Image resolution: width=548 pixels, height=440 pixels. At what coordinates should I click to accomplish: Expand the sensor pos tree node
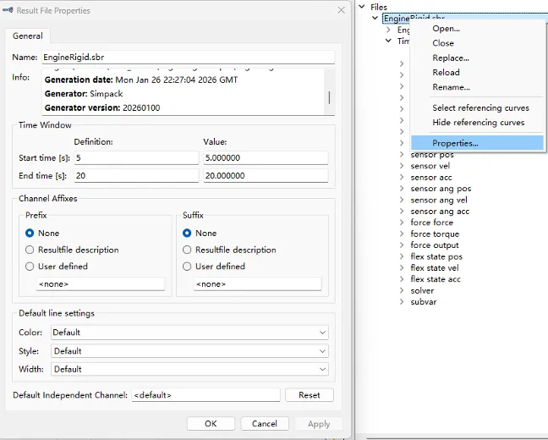click(x=402, y=155)
